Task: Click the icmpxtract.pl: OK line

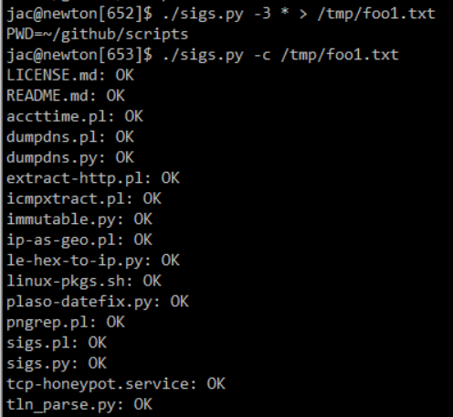Action: [84, 199]
